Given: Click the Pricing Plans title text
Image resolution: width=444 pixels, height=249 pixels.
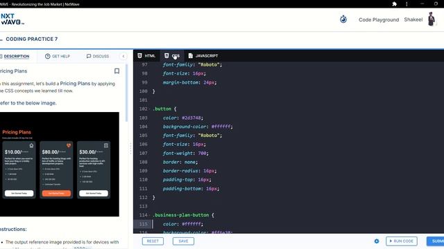Looking at the screenshot, I should click(x=14, y=71).
